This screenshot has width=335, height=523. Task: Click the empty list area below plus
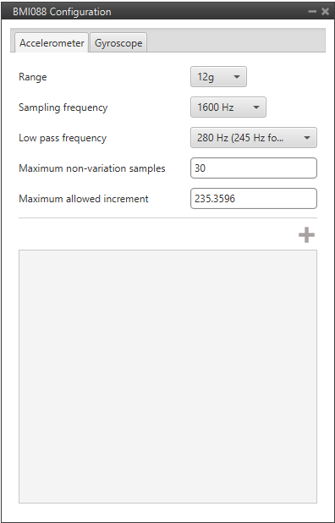tap(167, 377)
